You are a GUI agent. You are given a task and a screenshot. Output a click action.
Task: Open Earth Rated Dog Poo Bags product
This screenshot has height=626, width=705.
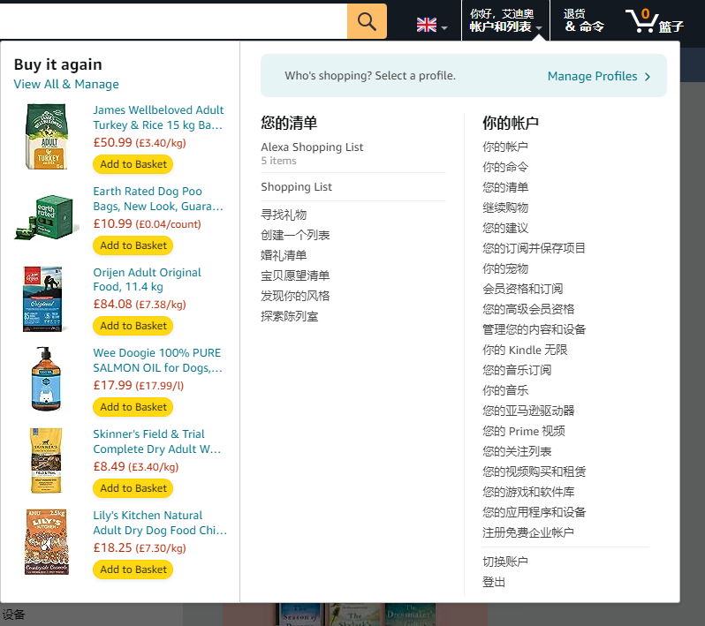coord(158,199)
